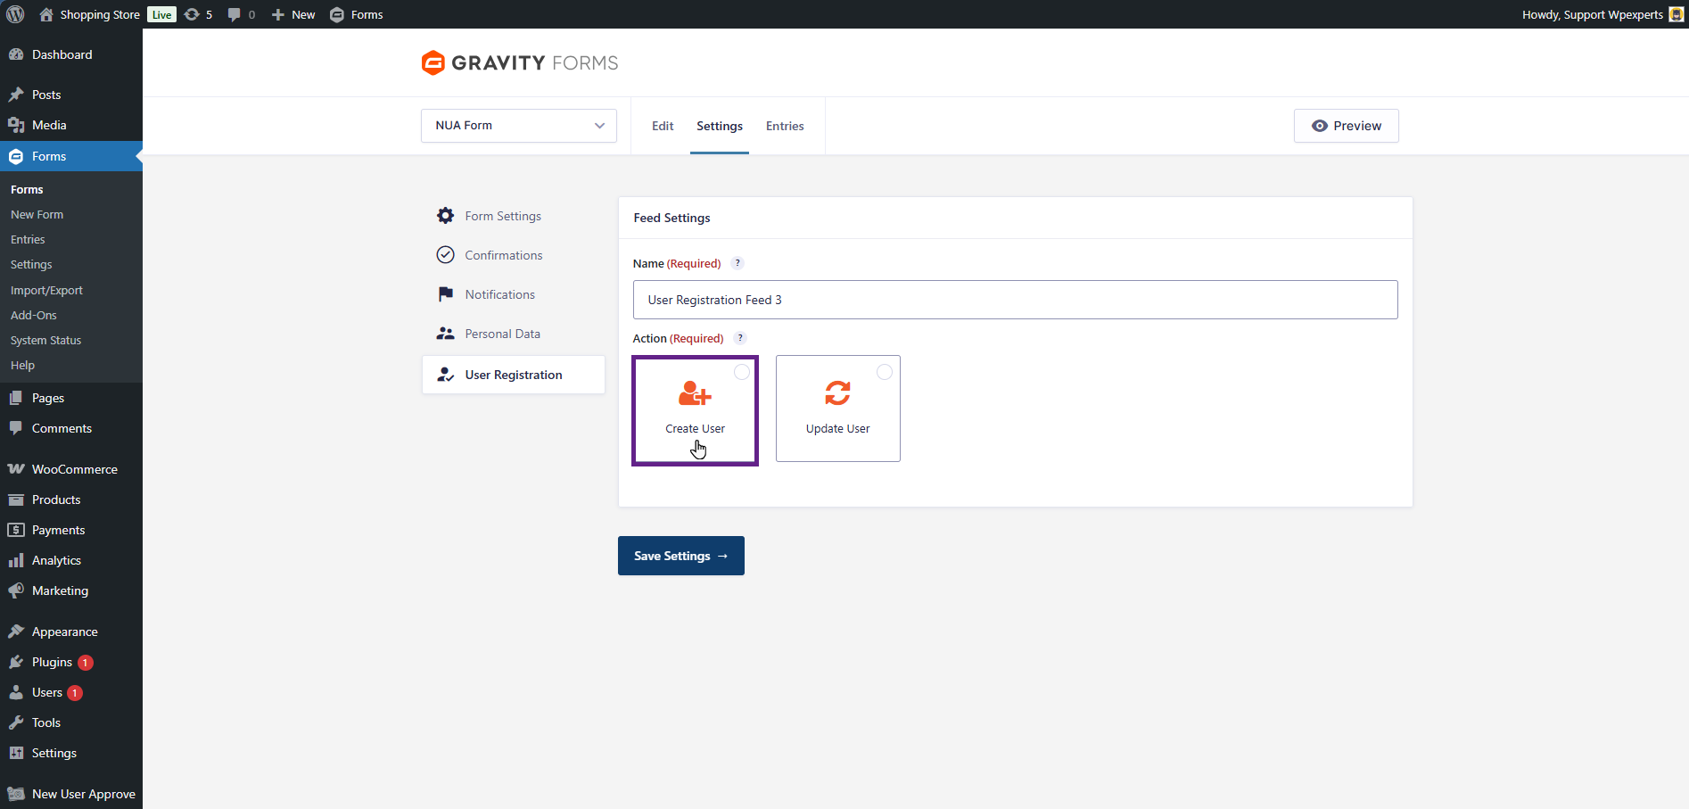The width and height of the screenshot is (1689, 809).
Task: Select the Create User radio button
Action: (741, 372)
